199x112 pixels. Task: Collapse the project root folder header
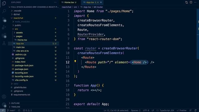coord(34,7)
